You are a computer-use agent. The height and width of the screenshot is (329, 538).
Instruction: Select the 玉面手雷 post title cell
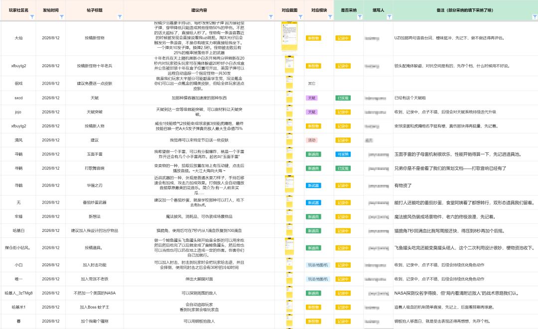tap(94, 154)
